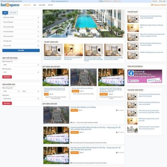Click the hotline number in the top bar
This screenshot has height=167, width=167.
(108, 1)
